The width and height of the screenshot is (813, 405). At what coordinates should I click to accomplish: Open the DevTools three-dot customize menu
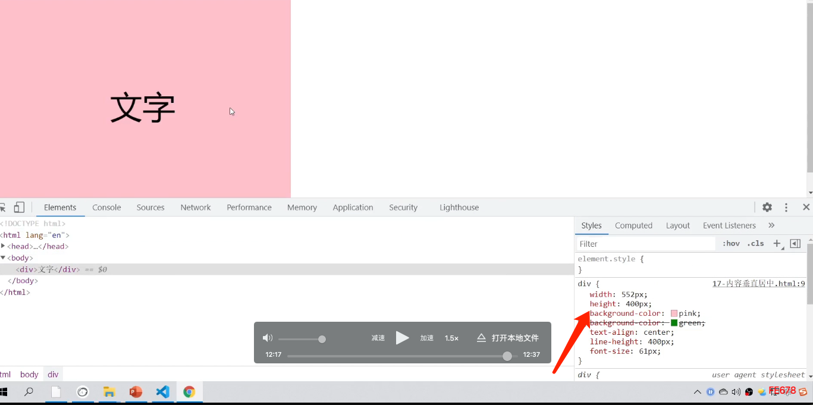(786, 208)
